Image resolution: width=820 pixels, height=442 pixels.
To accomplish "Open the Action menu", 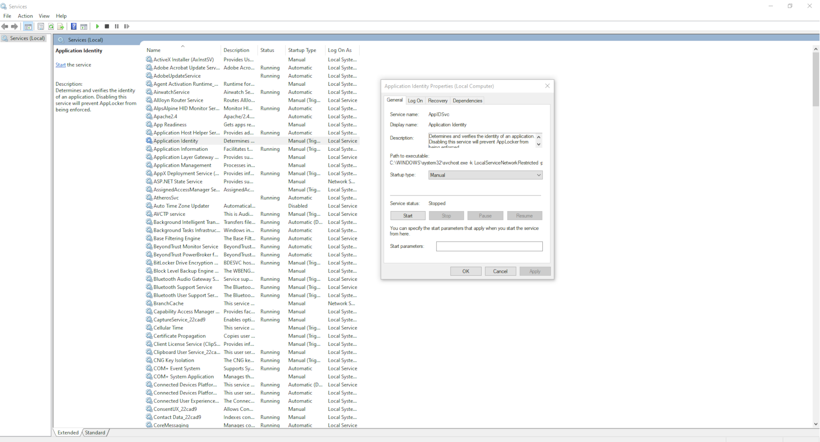I will (x=25, y=16).
